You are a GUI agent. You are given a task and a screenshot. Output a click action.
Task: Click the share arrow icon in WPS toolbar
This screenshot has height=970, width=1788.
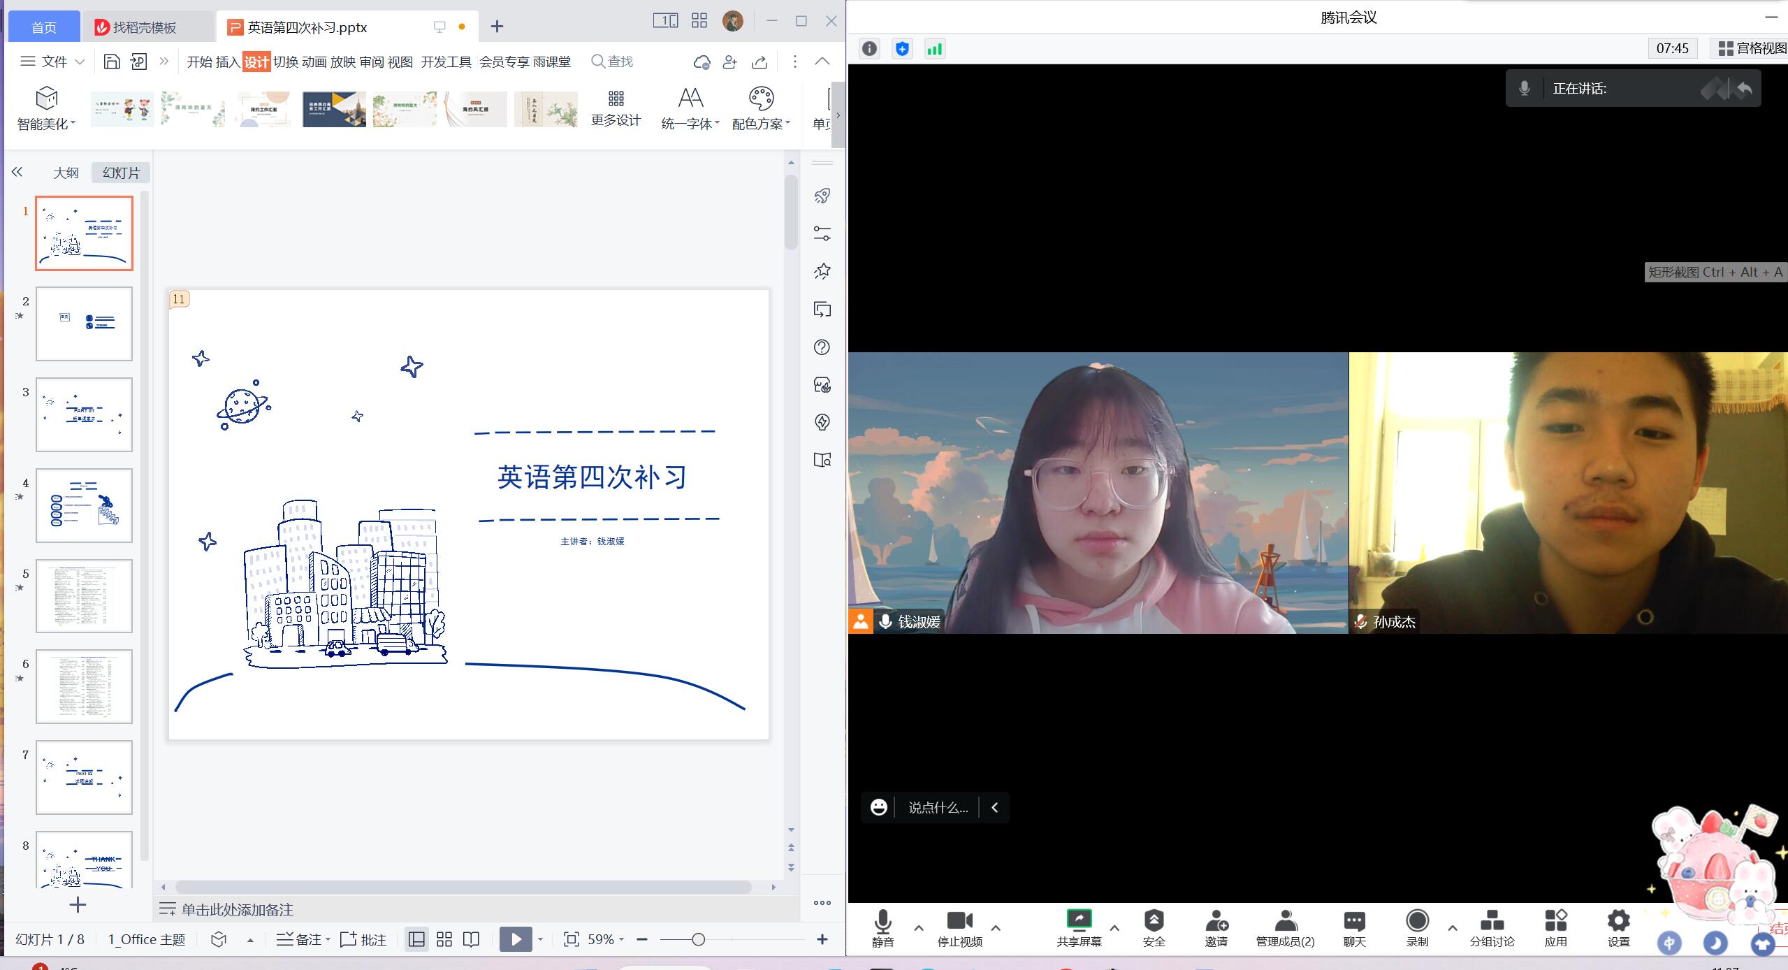coord(759,61)
